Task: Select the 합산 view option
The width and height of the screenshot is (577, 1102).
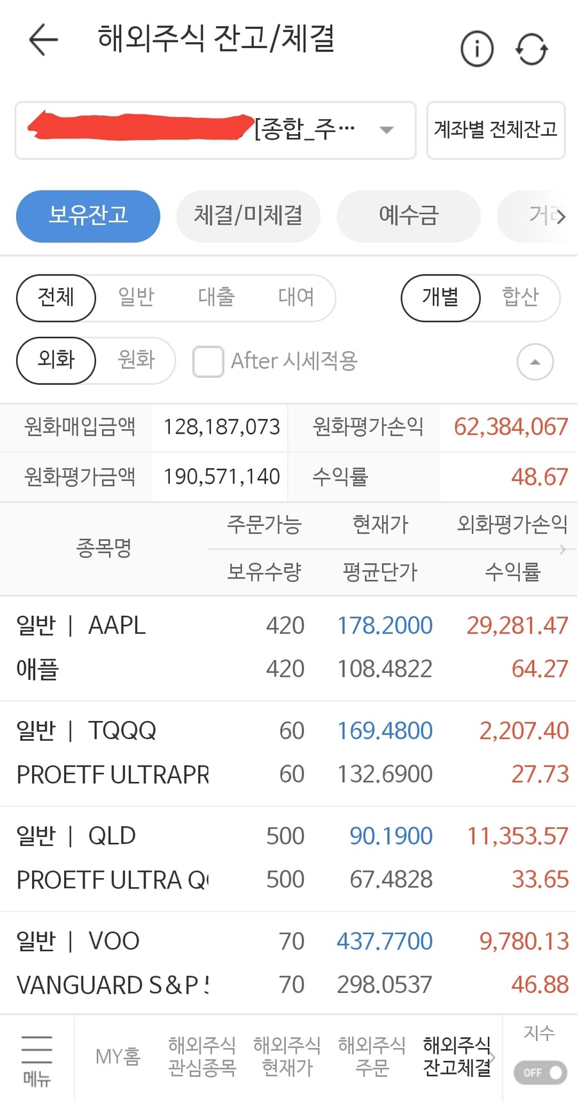Action: (521, 298)
